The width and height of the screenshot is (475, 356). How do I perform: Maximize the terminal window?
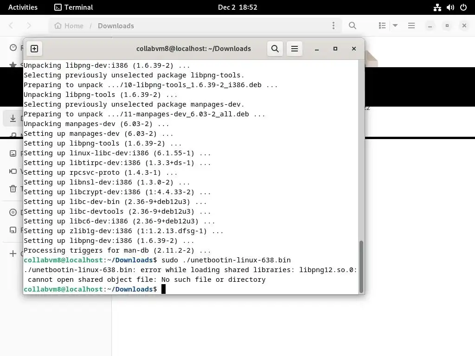[335, 49]
